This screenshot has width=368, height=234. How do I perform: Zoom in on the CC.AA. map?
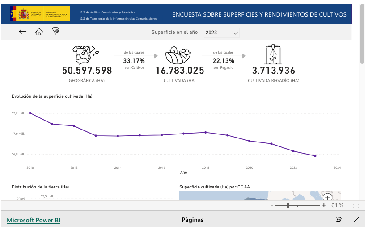[x=327, y=197]
